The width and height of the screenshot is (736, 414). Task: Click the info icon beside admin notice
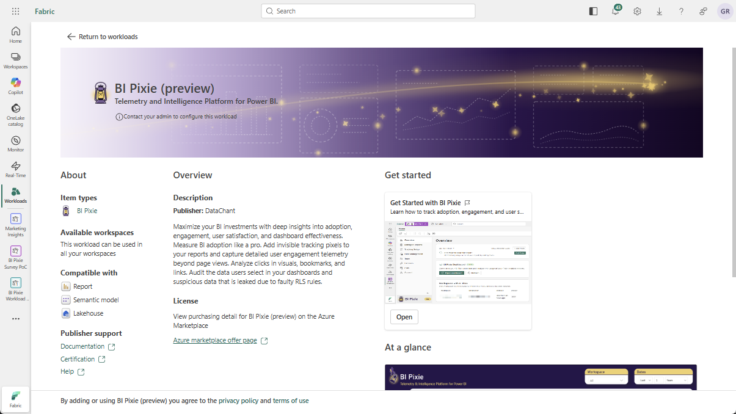tap(118, 116)
